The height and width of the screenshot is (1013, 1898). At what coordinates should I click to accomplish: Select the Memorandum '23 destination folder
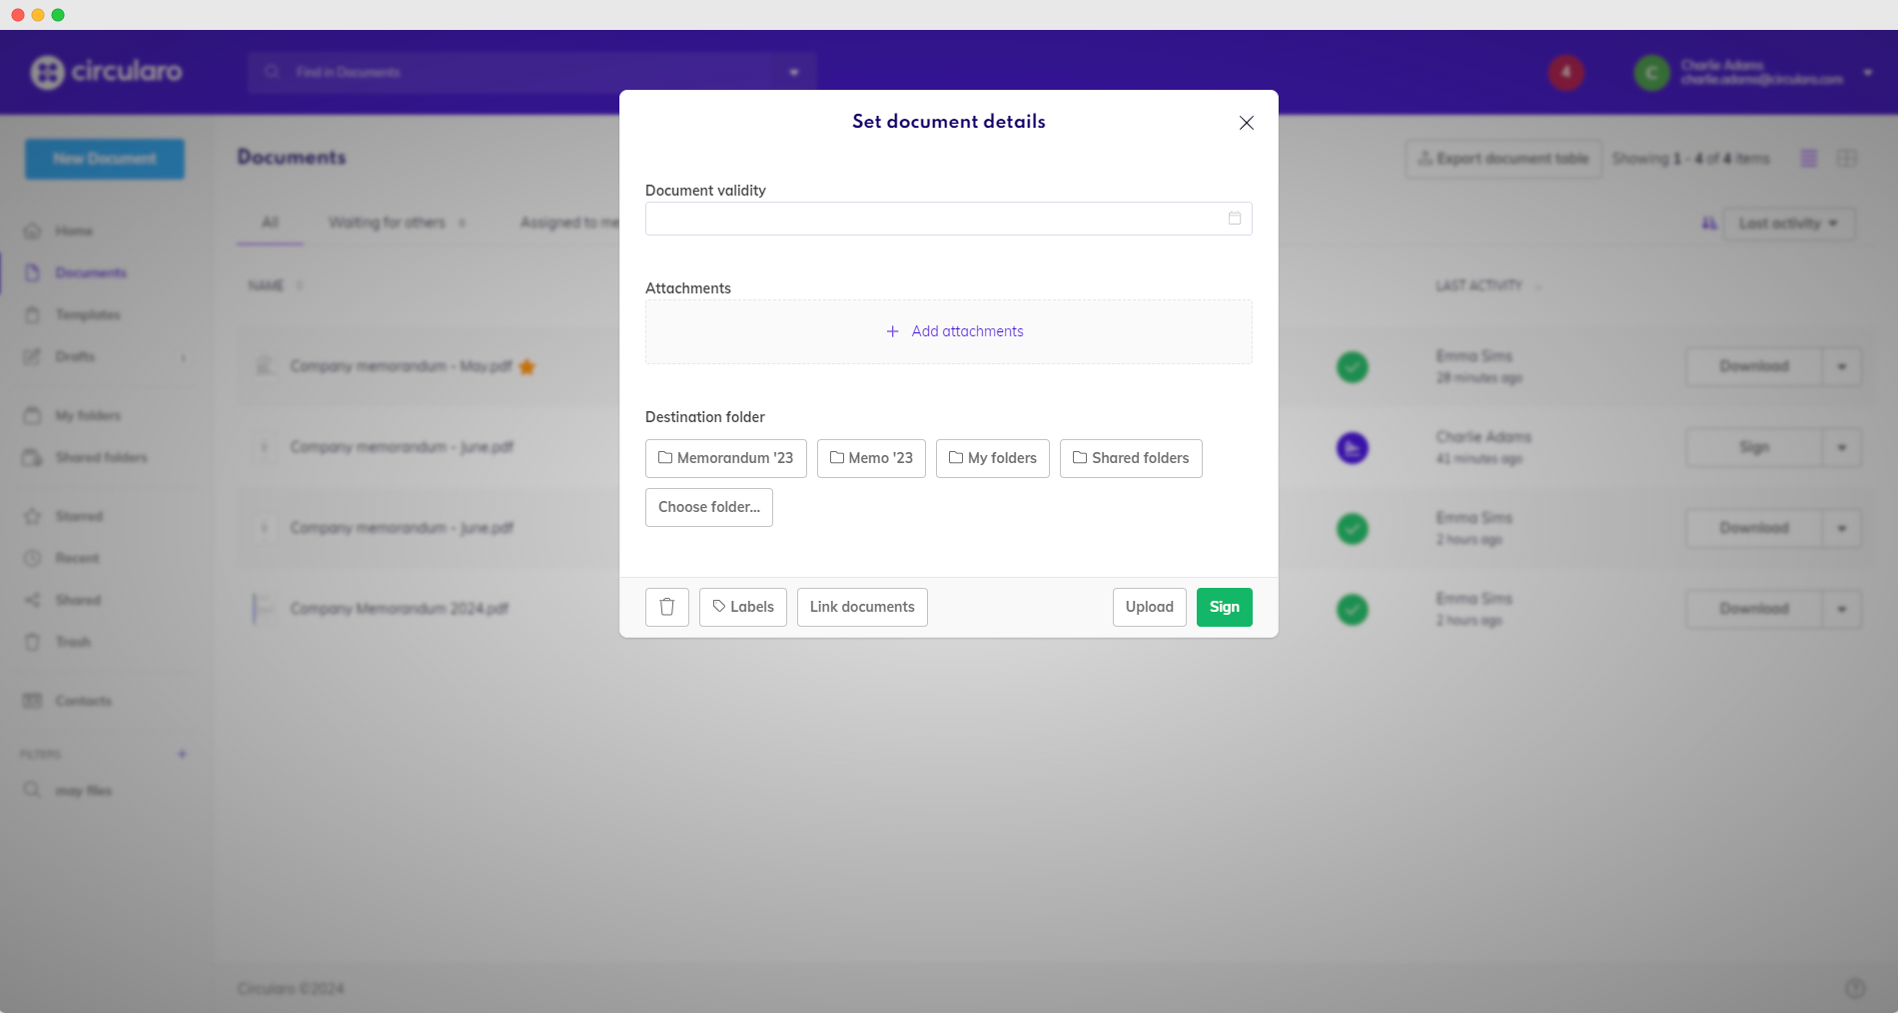click(x=726, y=458)
